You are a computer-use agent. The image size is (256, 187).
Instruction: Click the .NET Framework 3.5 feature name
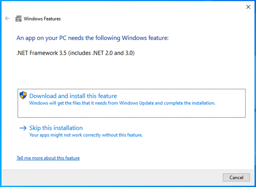[41, 53]
